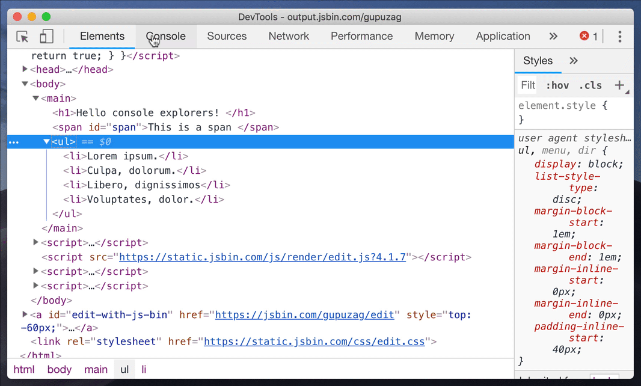Image resolution: width=641 pixels, height=386 pixels.
Task: Show hidden DevTools panels via chevron
Action: (x=553, y=36)
